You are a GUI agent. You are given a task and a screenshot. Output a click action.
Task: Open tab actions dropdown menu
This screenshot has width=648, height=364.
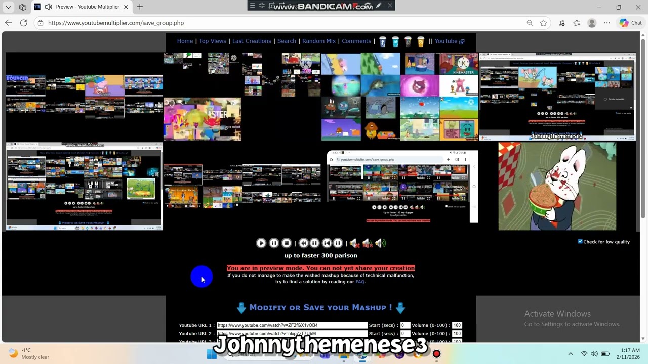point(8,7)
